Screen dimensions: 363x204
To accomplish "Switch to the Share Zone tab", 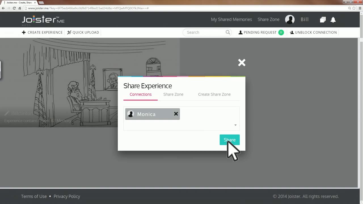I will click(x=173, y=94).
